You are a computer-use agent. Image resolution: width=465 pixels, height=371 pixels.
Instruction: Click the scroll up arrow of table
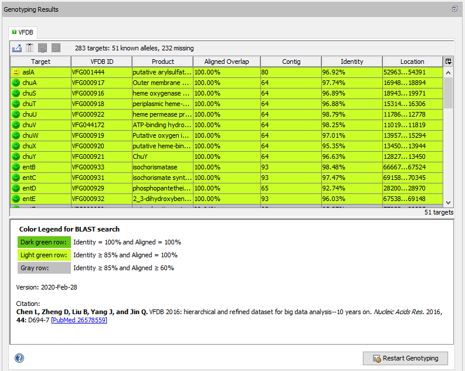pyautogui.click(x=449, y=73)
